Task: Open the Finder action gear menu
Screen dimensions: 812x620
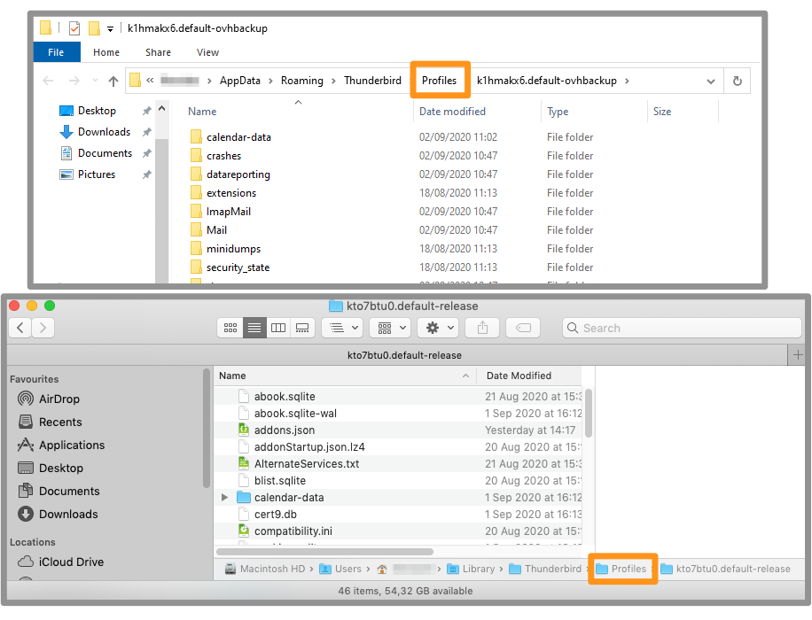Action: pyautogui.click(x=440, y=328)
